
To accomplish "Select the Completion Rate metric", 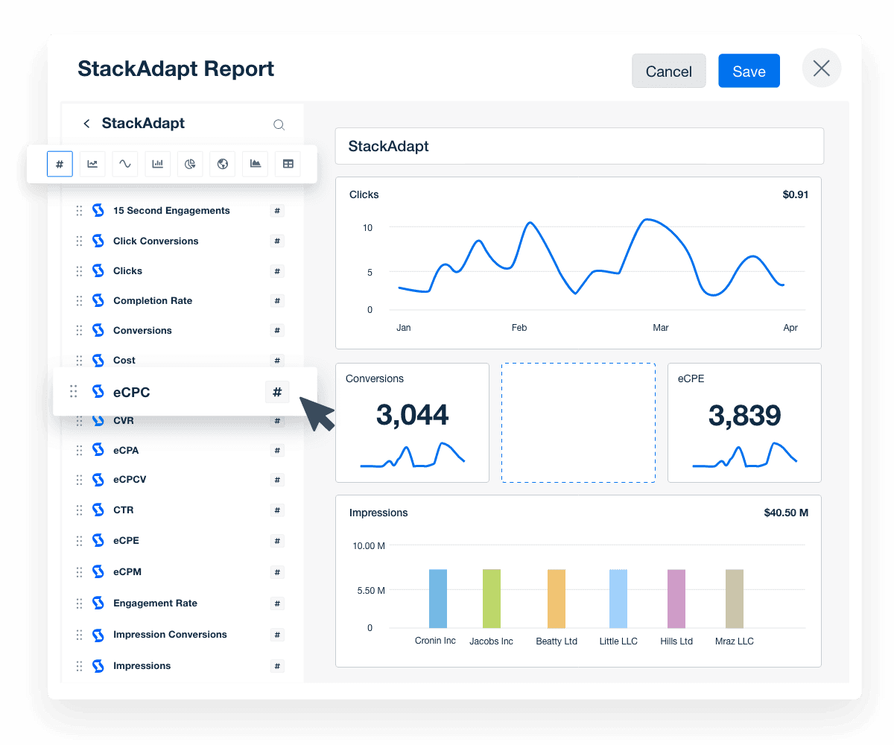I will (153, 300).
